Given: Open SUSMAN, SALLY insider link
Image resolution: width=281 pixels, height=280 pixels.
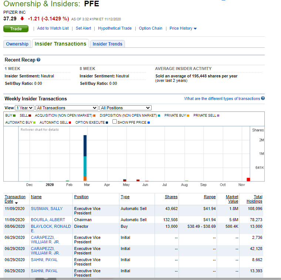Looking at the screenshot, I should [47, 209].
